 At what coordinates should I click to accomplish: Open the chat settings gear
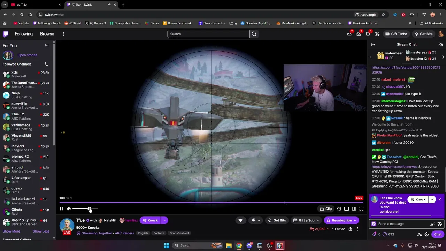(x=426, y=234)
